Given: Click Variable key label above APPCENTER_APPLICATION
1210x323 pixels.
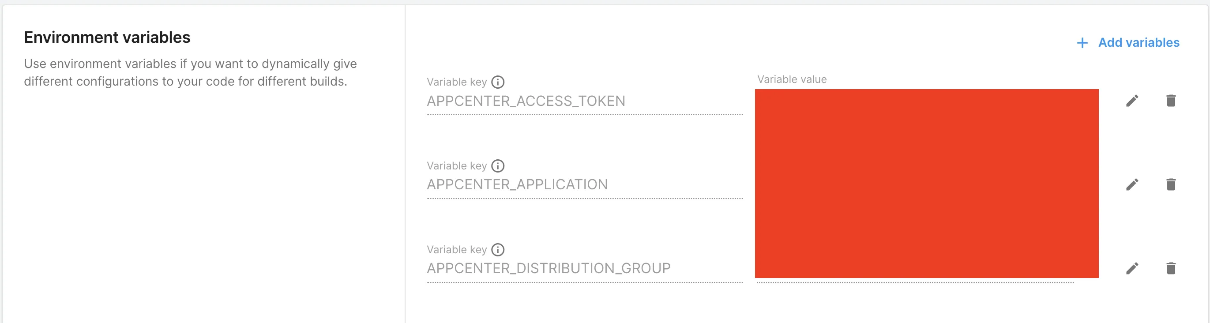Looking at the screenshot, I should pyautogui.click(x=457, y=166).
